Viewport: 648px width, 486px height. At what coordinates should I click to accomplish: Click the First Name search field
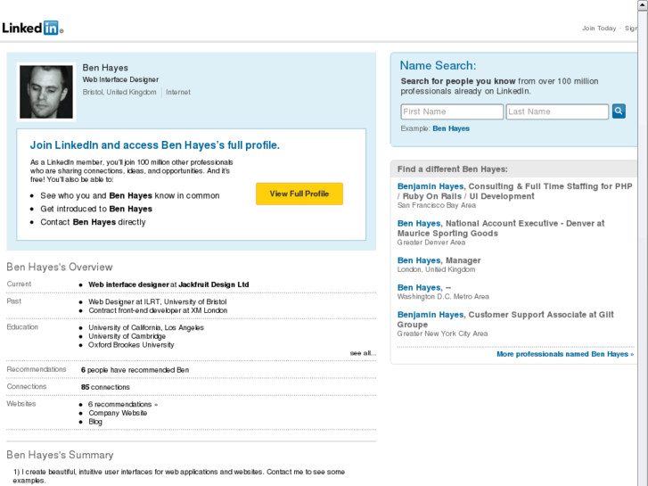pyautogui.click(x=452, y=111)
